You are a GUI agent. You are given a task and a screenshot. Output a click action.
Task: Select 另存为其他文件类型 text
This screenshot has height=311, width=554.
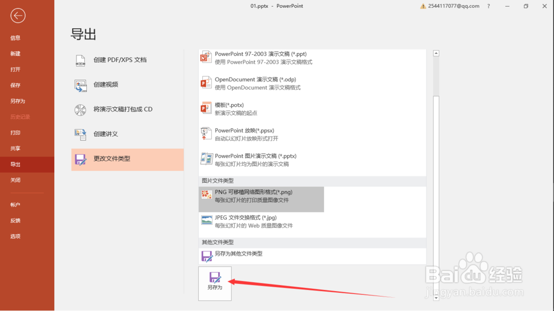pyautogui.click(x=238, y=253)
